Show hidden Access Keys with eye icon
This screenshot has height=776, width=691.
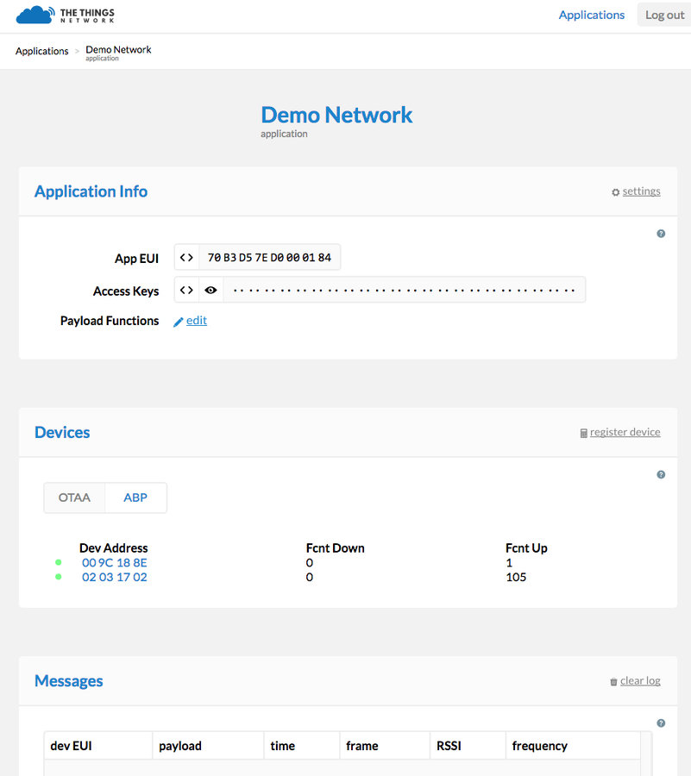(210, 290)
